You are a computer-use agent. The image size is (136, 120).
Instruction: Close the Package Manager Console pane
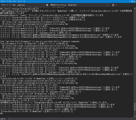(x=134, y=2)
